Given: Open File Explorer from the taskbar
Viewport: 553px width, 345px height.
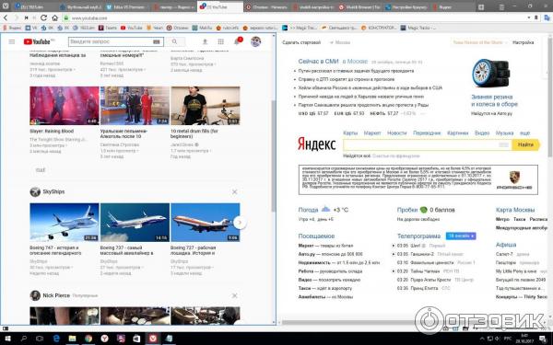Looking at the screenshot, I should coord(72,339).
